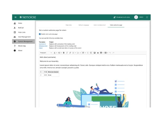Insert a bulleted list
The height and width of the screenshot is (122, 163).
point(73,53)
